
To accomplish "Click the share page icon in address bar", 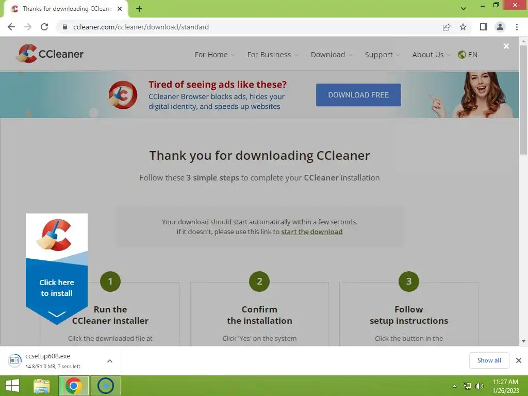I will point(447,27).
